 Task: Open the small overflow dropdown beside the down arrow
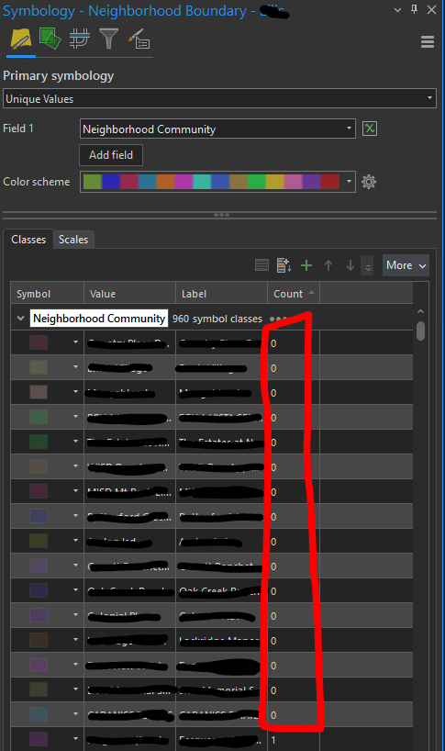[x=368, y=265]
